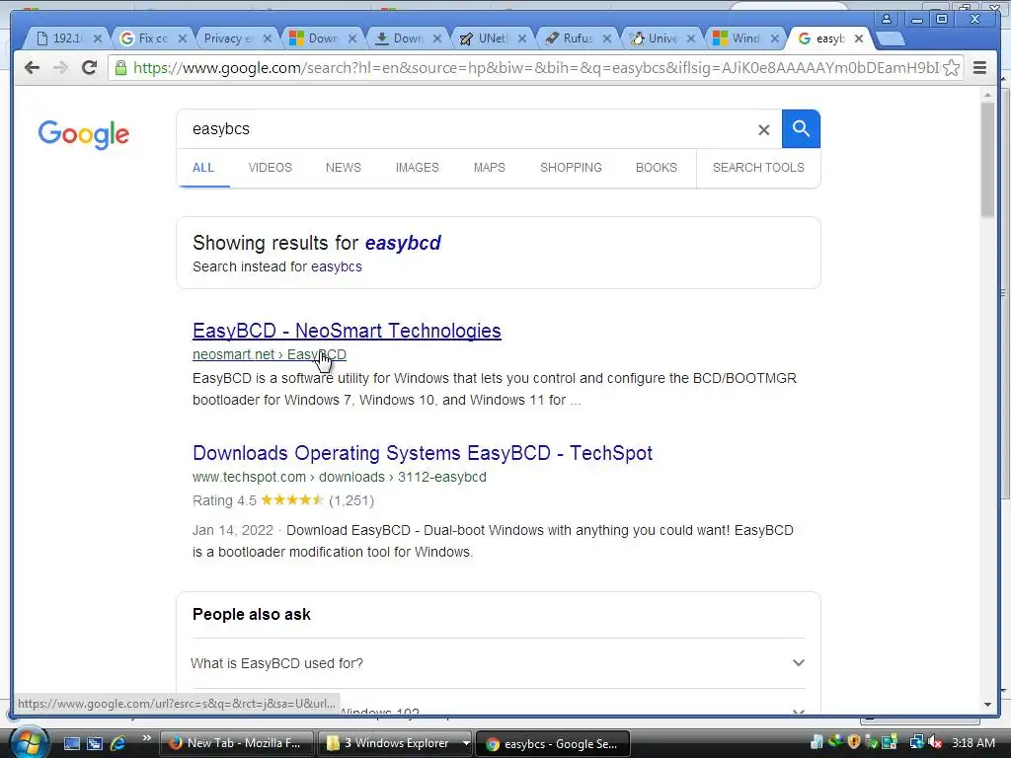Click the network tray icon

[916, 742]
